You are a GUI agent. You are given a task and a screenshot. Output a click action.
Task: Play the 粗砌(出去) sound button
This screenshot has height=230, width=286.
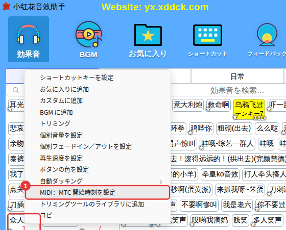click(234, 129)
